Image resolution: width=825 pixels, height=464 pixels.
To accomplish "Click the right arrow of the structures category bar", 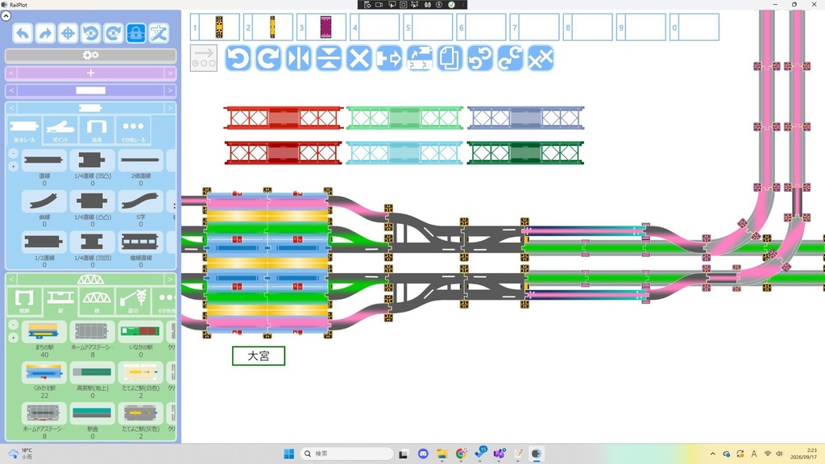I will [x=170, y=279].
